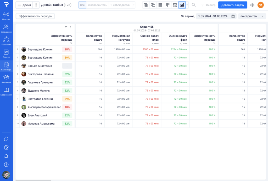The image size is (268, 181).
Task: Select the Все filter toggle
Action: coord(82,5)
